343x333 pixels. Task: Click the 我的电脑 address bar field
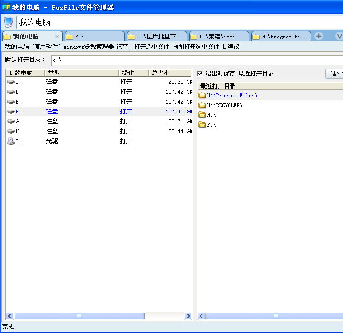pos(180,22)
